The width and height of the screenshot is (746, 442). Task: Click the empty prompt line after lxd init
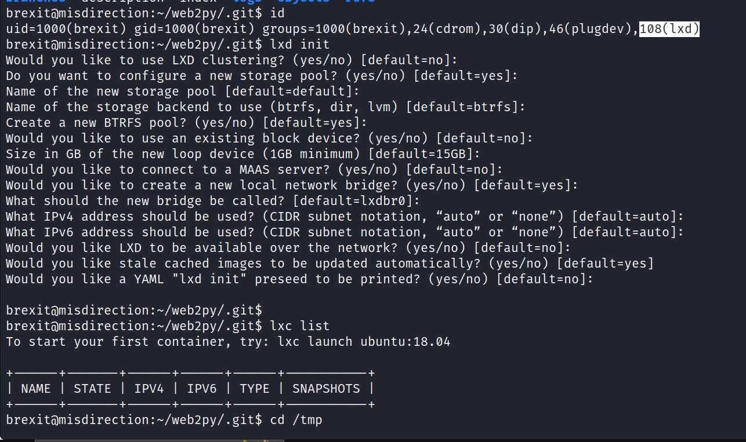(133, 311)
